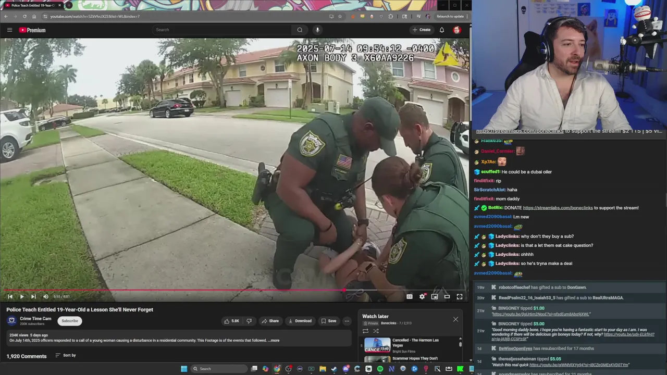Open the YouTube hamburger guide menu
The height and width of the screenshot is (375, 667).
[9, 30]
